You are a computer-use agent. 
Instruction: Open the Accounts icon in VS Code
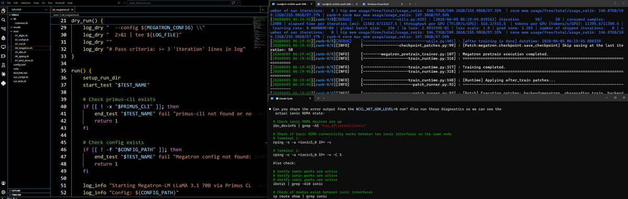click(x=3, y=183)
